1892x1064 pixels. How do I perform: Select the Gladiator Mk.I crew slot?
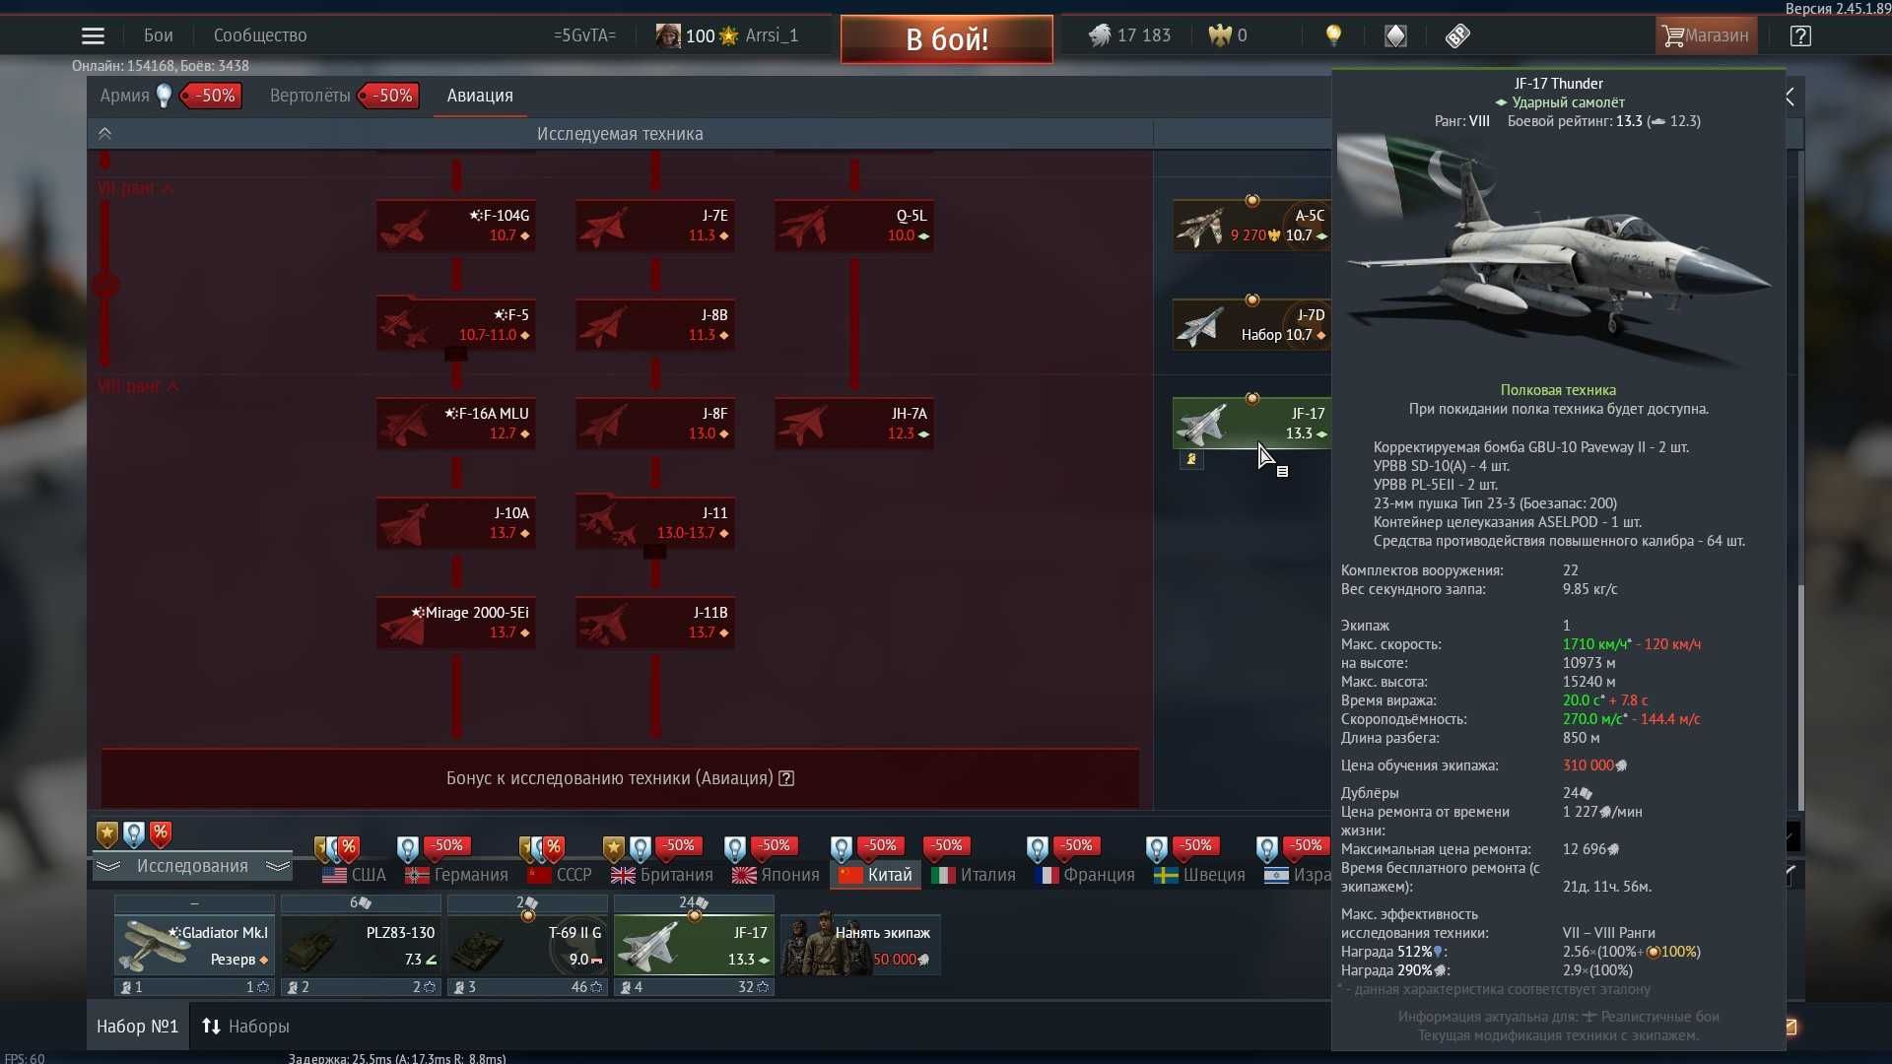tap(194, 945)
